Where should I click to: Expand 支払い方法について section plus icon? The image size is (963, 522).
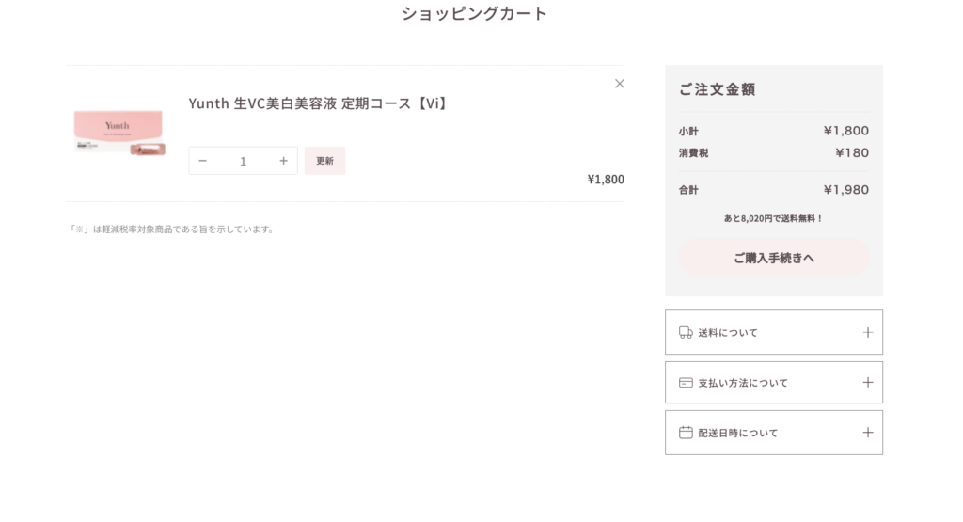pyautogui.click(x=868, y=383)
